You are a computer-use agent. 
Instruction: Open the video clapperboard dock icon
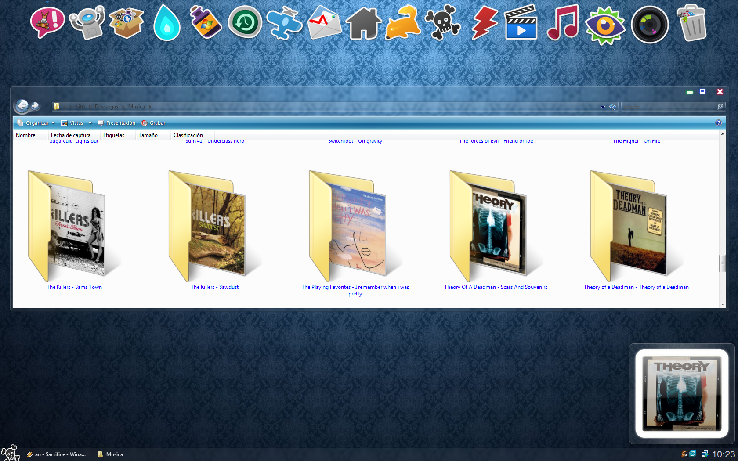pyautogui.click(x=521, y=23)
